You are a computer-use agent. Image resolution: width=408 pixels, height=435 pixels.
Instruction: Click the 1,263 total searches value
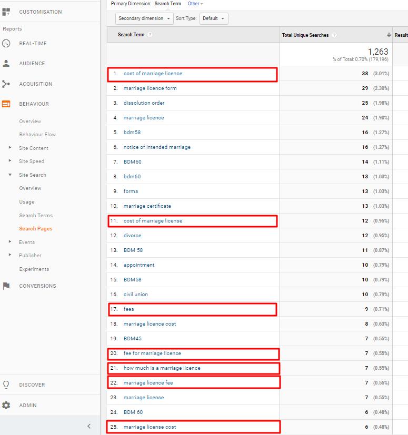[x=378, y=52]
